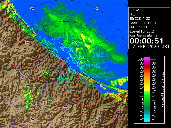Click the 40 label over the northeast sea echo
The image size is (171, 128).
[102, 42]
